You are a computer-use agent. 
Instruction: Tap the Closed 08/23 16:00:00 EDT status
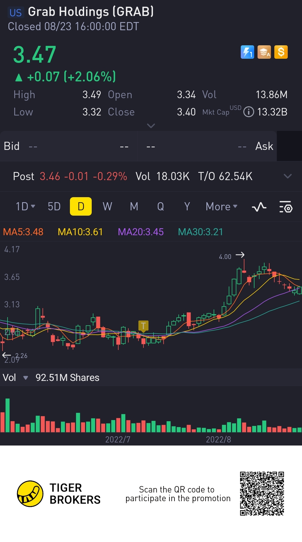[x=73, y=27]
